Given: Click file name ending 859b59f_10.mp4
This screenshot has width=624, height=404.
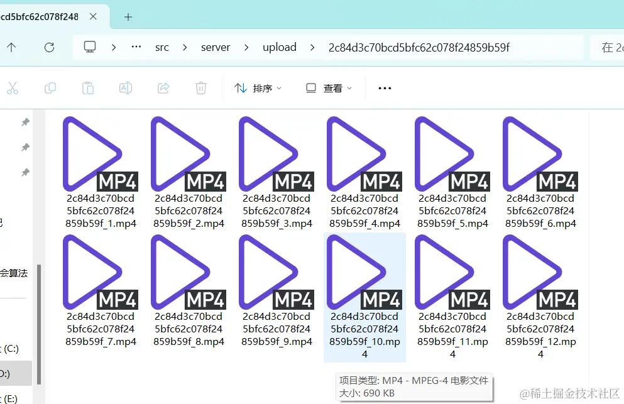Looking at the screenshot, I should coord(364,335).
